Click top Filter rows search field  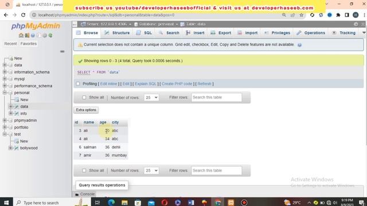pyautogui.click(x=217, y=97)
